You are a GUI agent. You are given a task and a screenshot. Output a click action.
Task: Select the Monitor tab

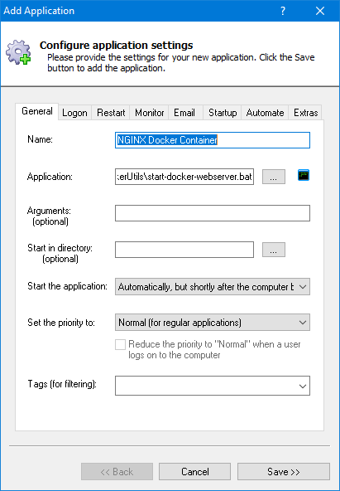[149, 113]
